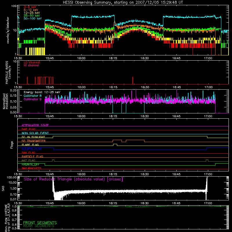Image resolution: width=232 pixels, height=232 pixels.
Task: Click the Flags panel axis title
Action: (12, 145)
